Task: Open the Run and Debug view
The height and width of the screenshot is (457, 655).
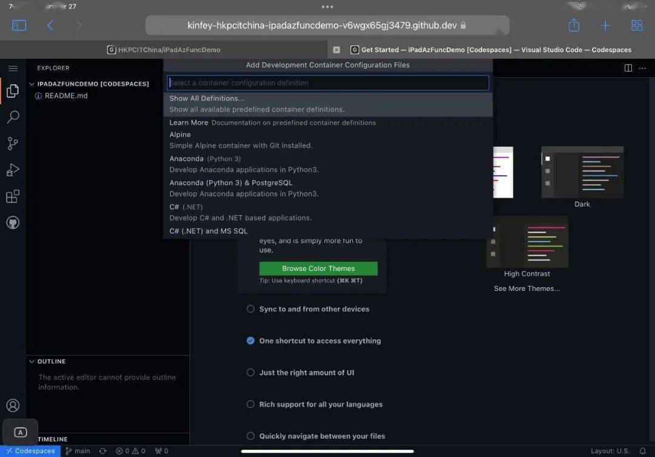Action: (13, 170)
